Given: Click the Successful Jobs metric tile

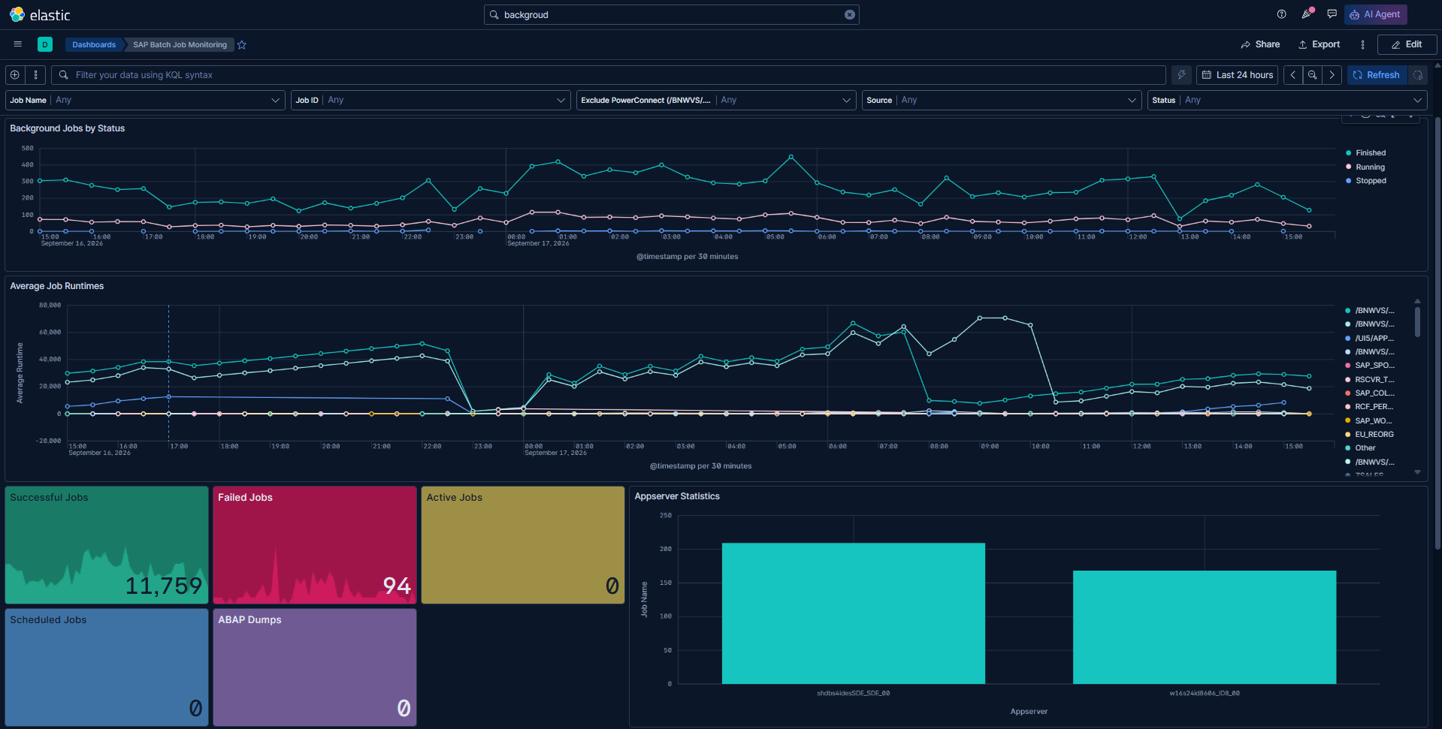Looking at the screenshot, I should (107, 545).
